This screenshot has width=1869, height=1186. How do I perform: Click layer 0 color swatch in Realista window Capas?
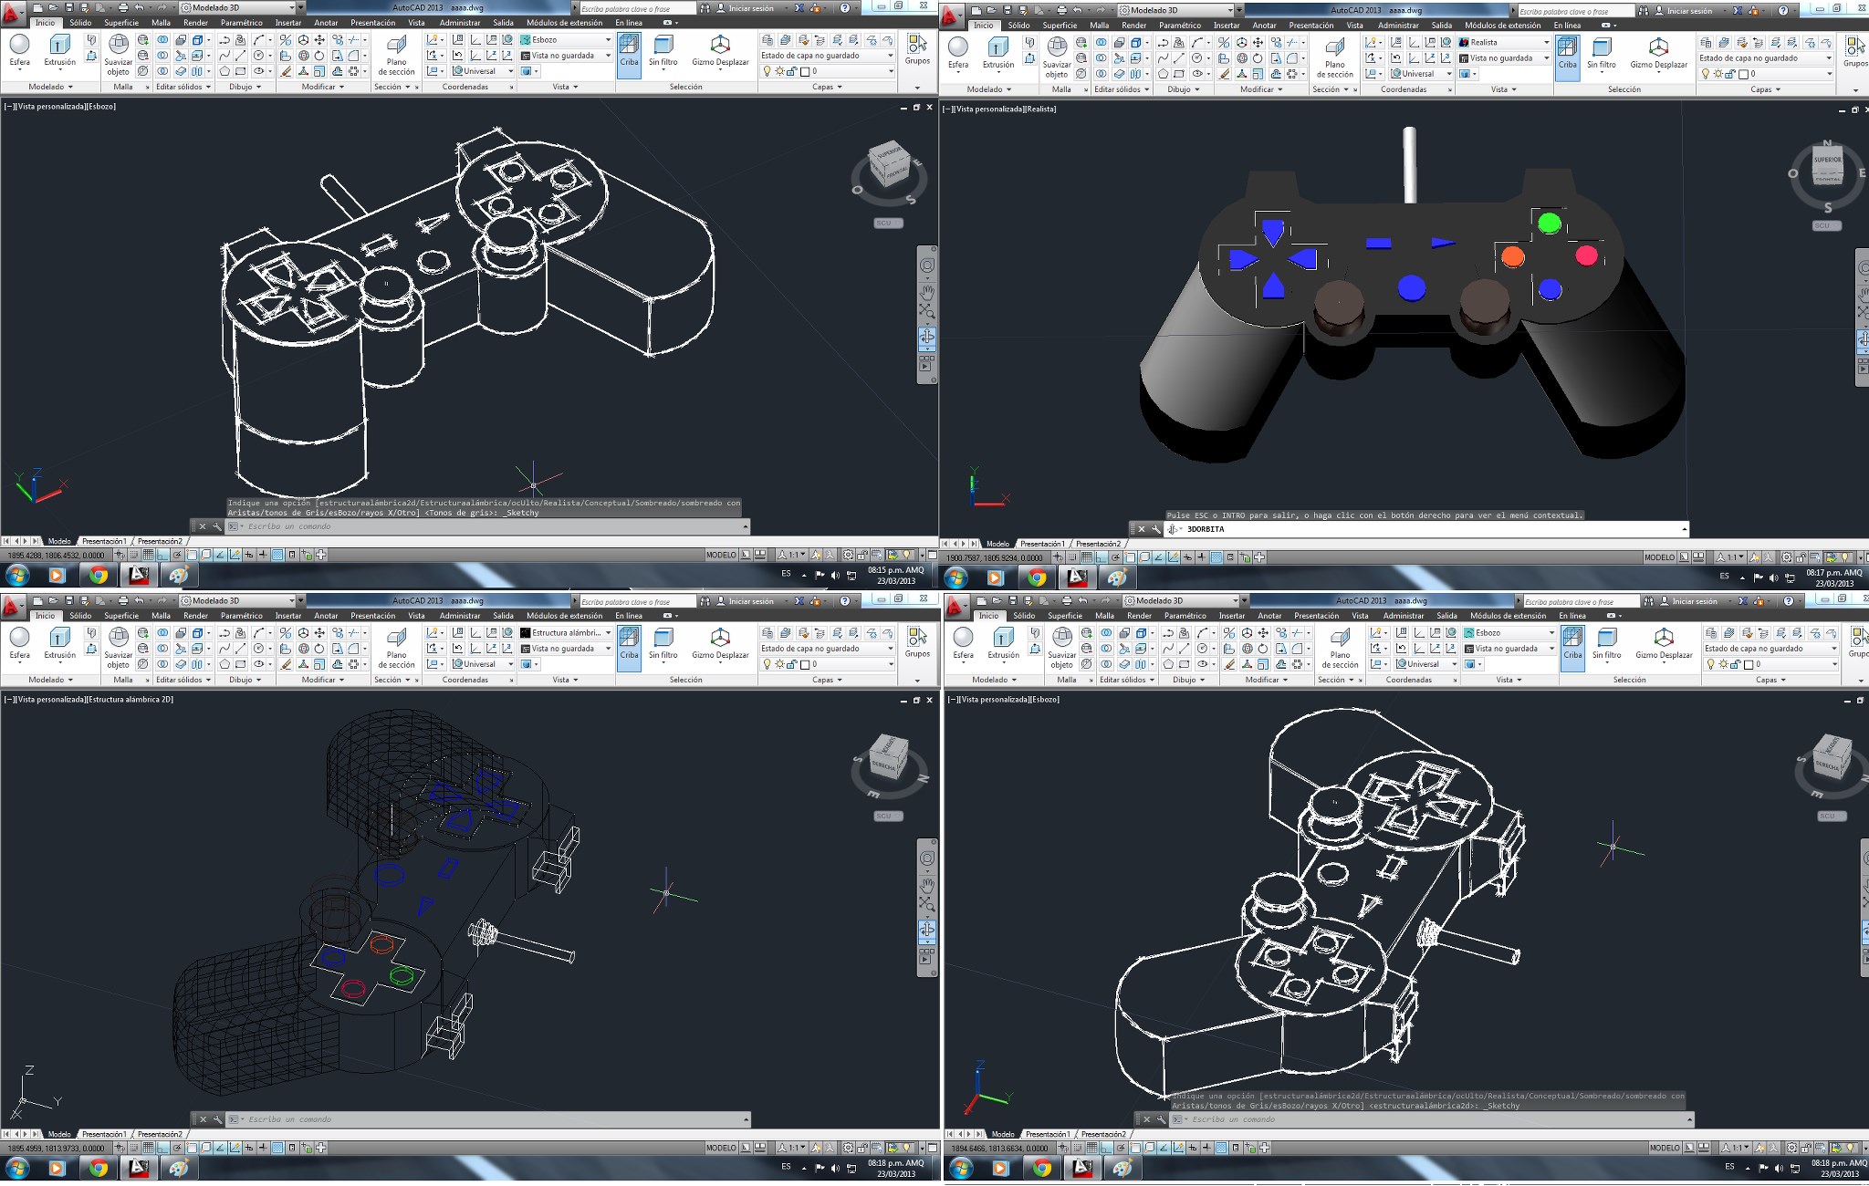click(x=1743, y=74)
